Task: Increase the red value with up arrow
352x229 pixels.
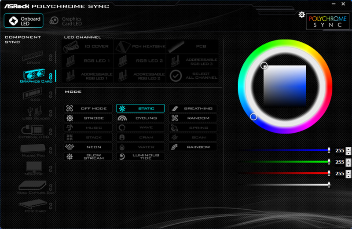Action: [x=348, y=172]
